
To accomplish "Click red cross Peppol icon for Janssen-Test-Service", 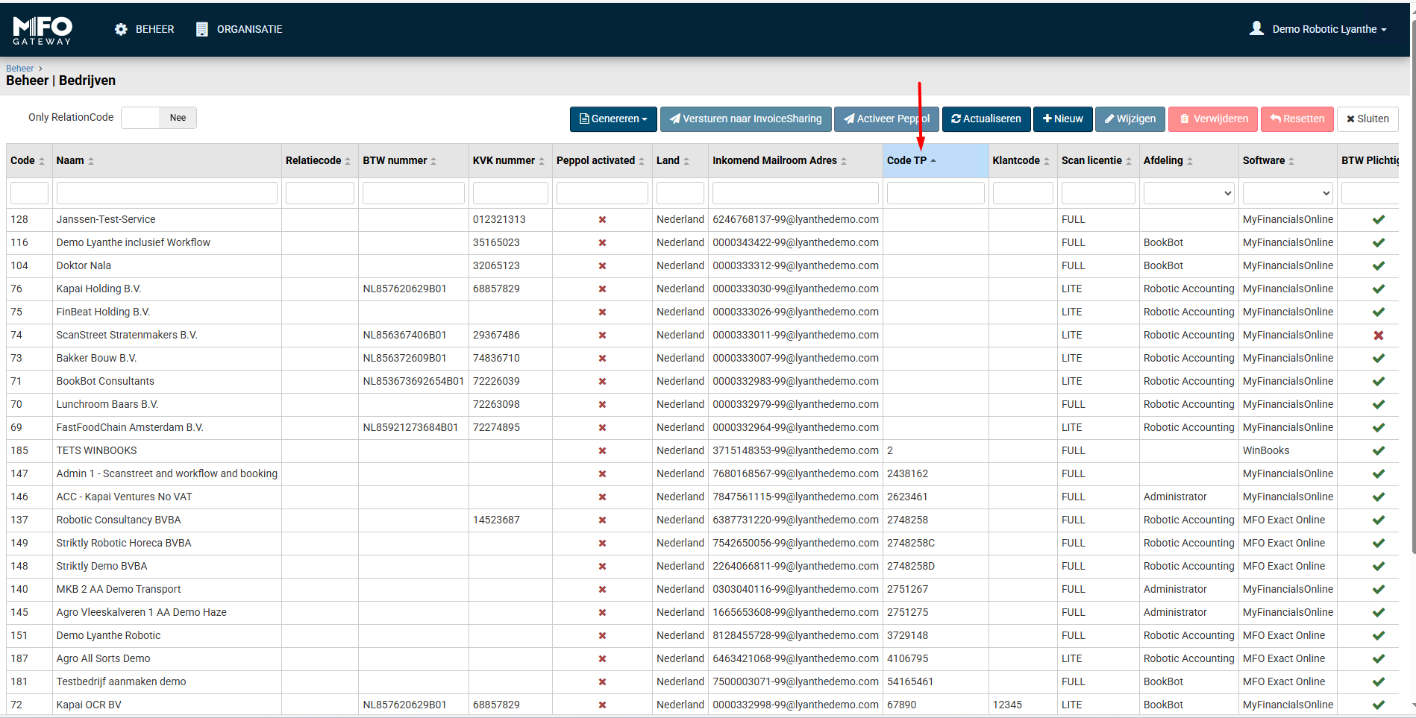I will 602,220.
